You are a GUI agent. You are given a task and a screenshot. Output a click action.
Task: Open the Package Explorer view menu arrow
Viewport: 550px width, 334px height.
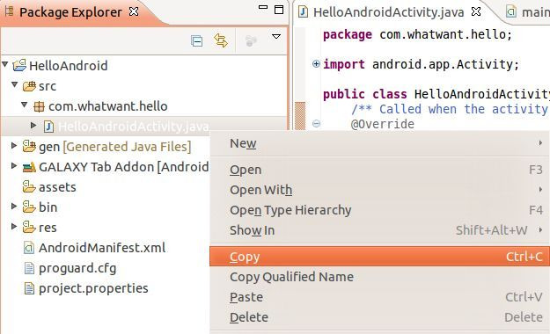coord(276,36)
